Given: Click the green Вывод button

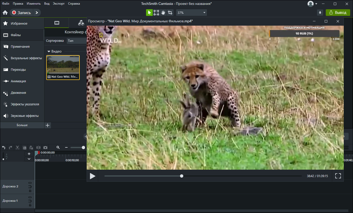Looking at the screenshot, I should 338,13.
